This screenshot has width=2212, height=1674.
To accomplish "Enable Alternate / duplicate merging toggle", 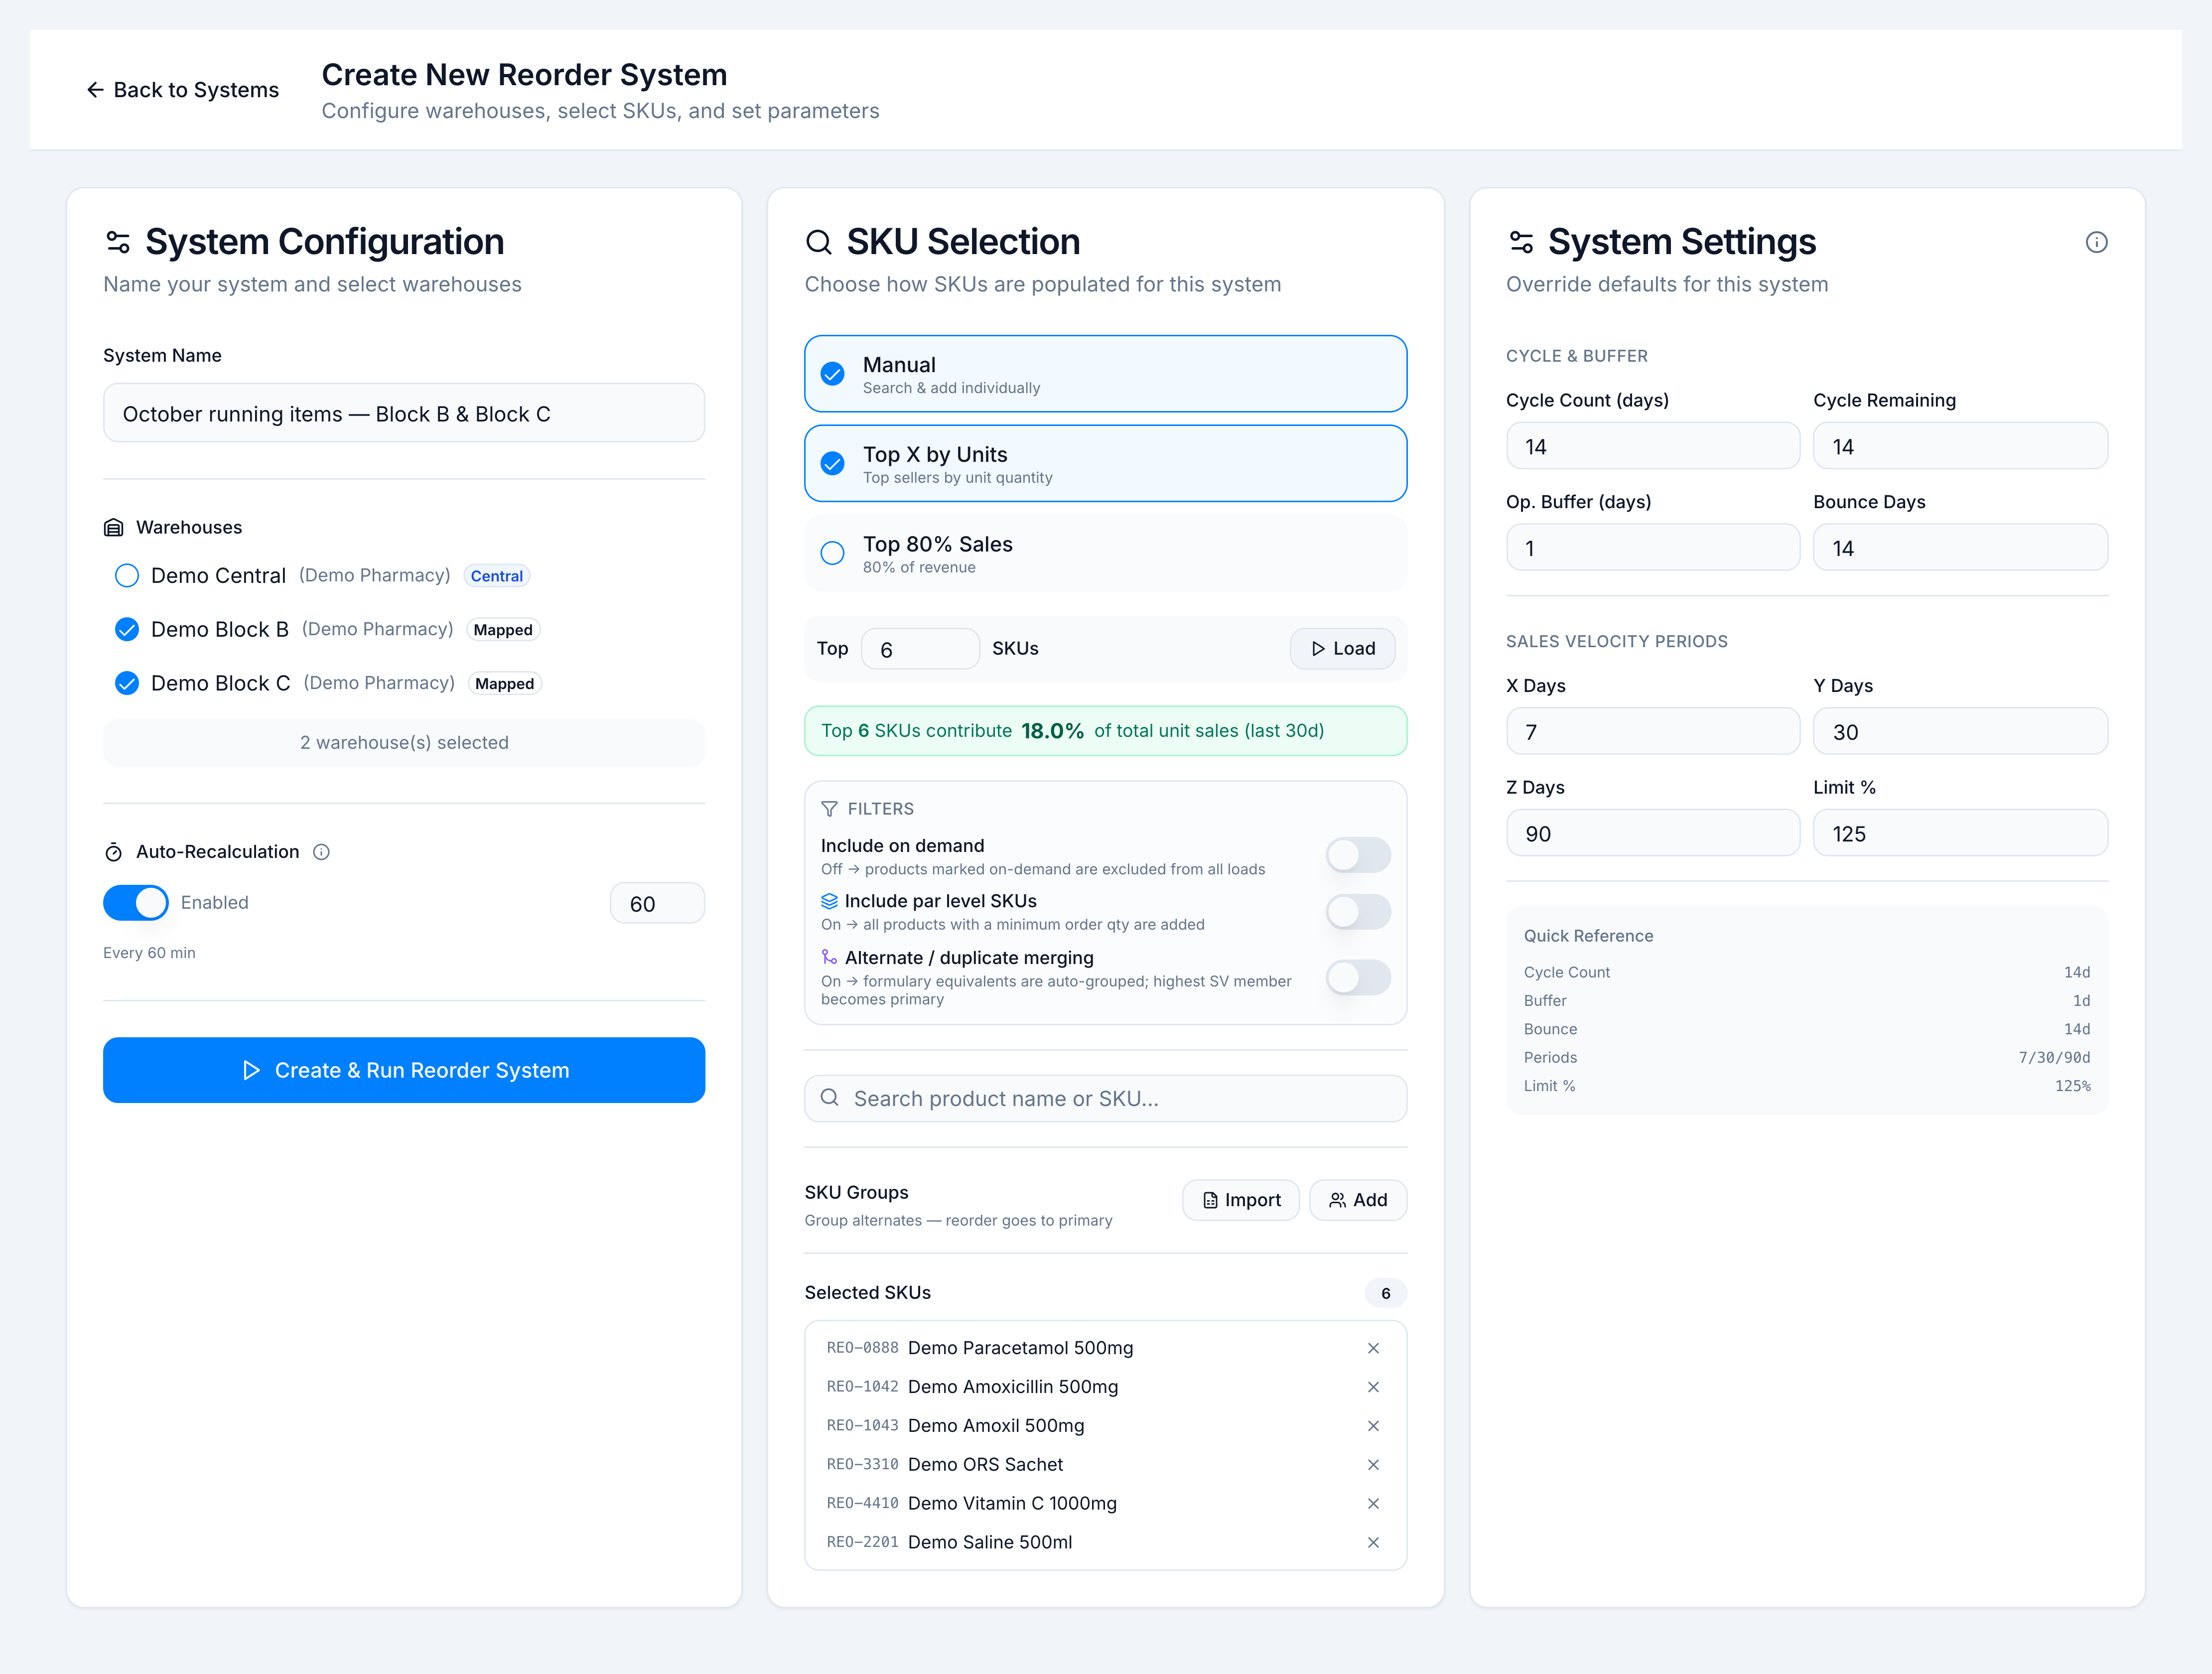I will pos(1358,978).
